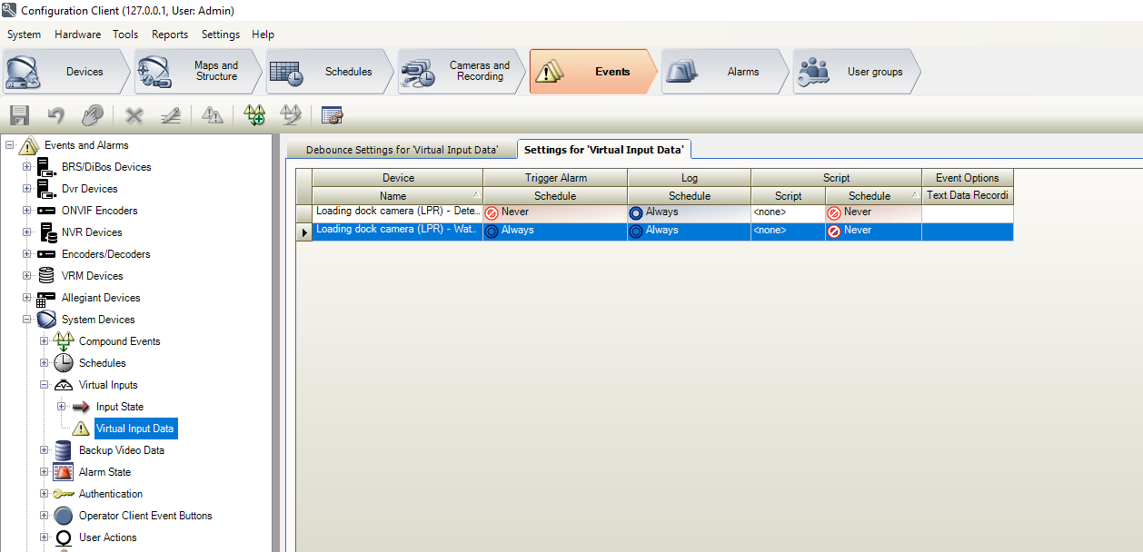The width and height of the screenshot is (1143, 552).
Task: Open the Schedules navigation step
Action: [x=328, y=72]
